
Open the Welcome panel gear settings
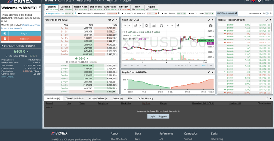pos(40,7)
